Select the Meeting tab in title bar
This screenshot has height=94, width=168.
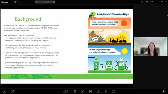[x=17, y=2]
